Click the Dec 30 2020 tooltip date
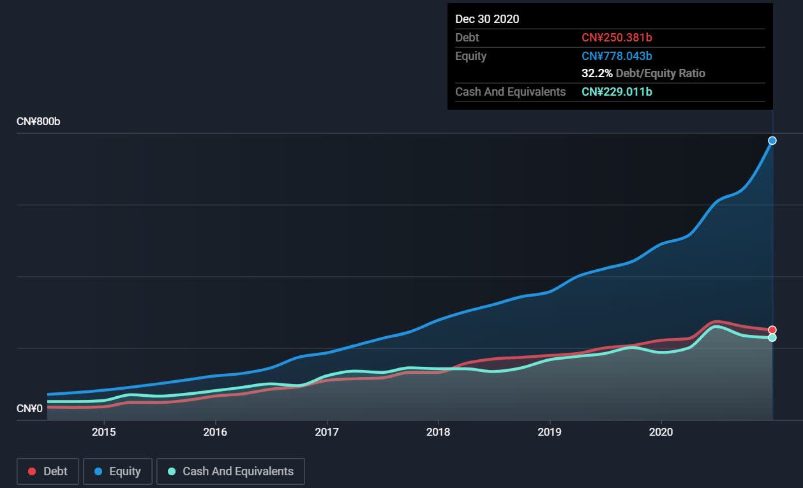Screen dimensions: 803x488 487,19
